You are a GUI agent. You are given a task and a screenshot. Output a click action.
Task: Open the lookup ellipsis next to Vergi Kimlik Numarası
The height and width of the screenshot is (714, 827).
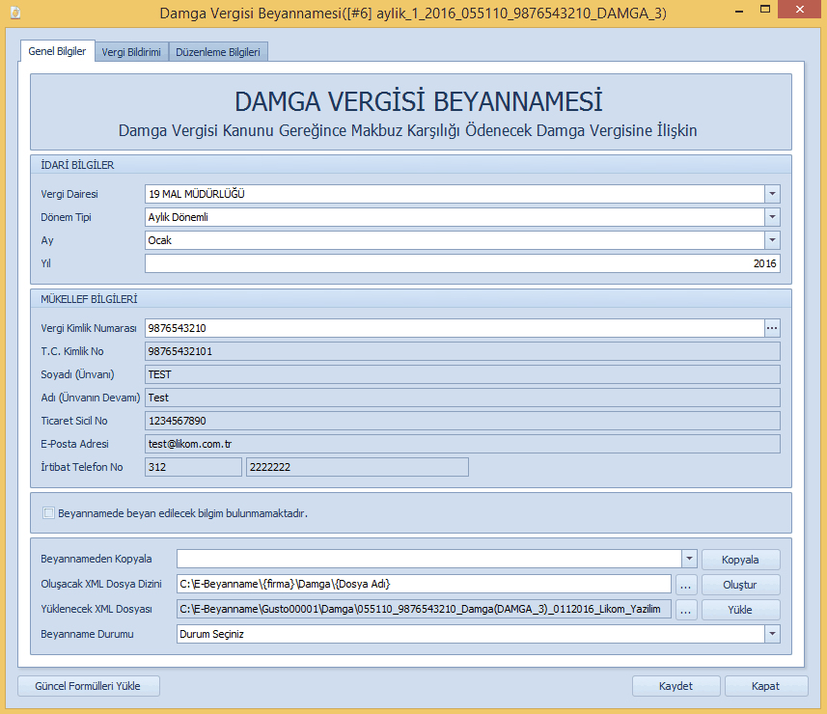point(772,328)
